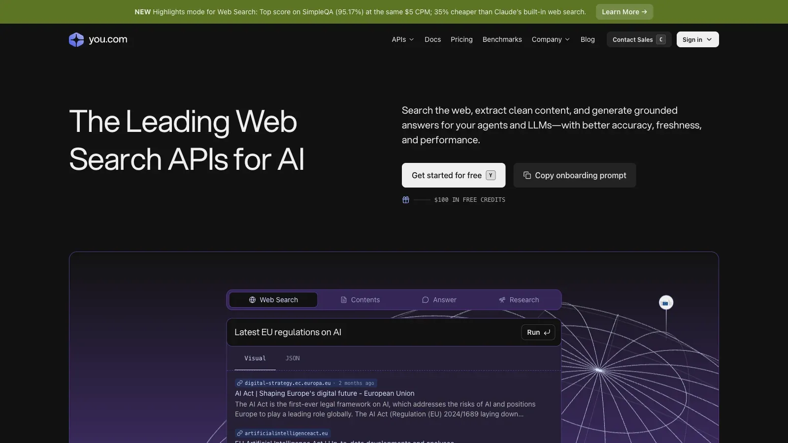Click the document icon on Contents tab
This screenshot has width=788, height=443.
pyautogui.click(x=344, y=300)
